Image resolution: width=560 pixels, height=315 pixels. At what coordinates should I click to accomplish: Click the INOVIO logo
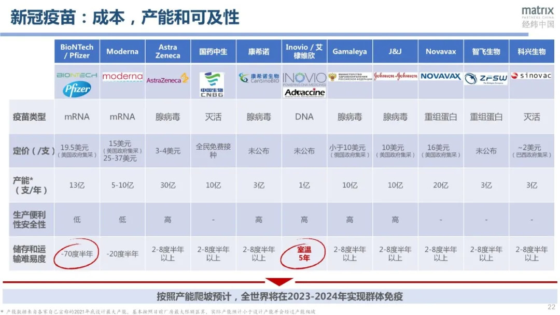304,79
